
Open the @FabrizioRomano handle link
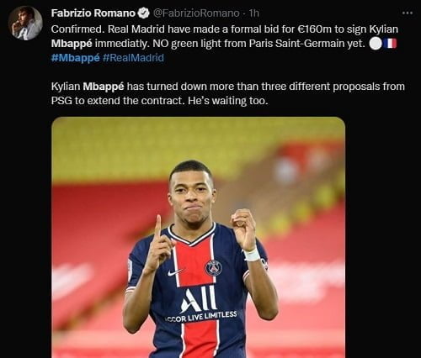click(196, 13)
